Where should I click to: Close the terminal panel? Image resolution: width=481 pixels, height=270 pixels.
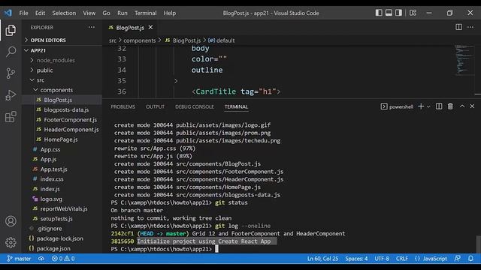tap(472, 106)
